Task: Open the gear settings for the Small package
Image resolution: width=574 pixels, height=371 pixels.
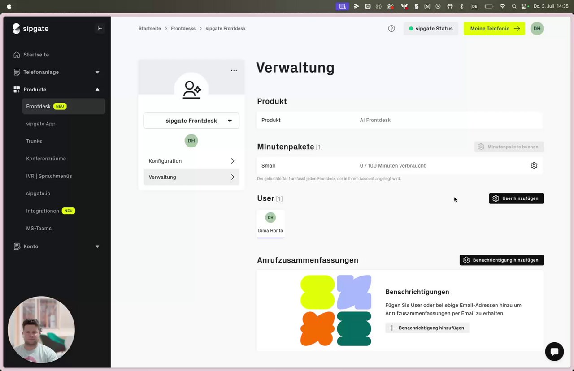Action: (x=534, y=166)
